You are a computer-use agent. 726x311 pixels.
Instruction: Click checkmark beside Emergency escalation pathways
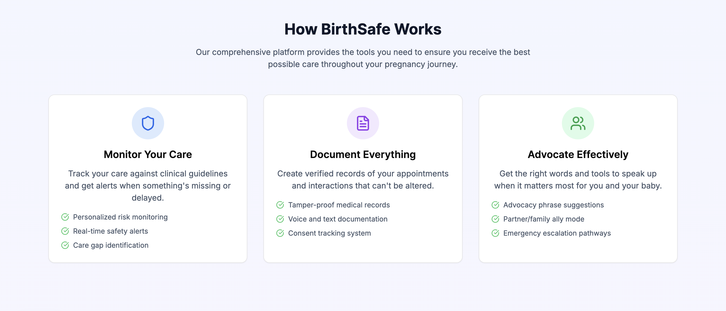(x=495, y=233)
